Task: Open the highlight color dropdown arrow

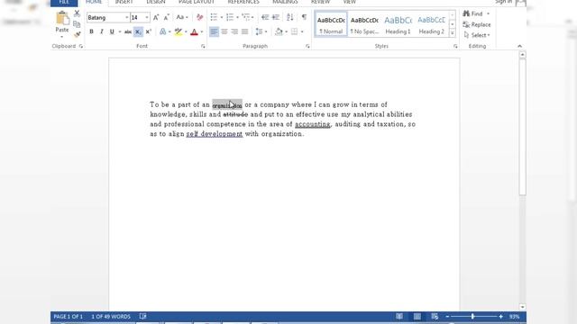Action: (186, 32)
